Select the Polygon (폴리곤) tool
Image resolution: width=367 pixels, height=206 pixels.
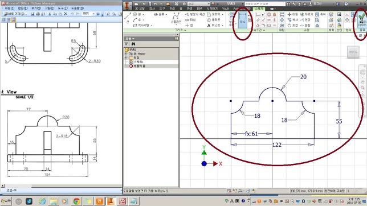click(x=214, y=20)
